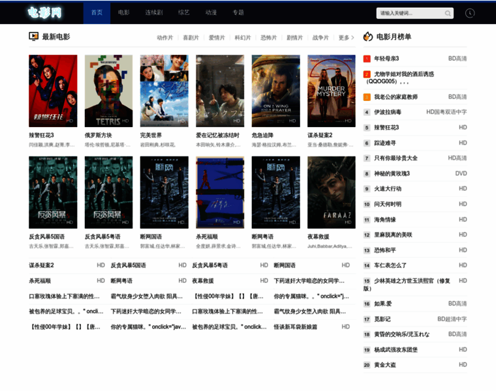
Task: Open the 专题 tab
Action: click(x=238, y=12)
